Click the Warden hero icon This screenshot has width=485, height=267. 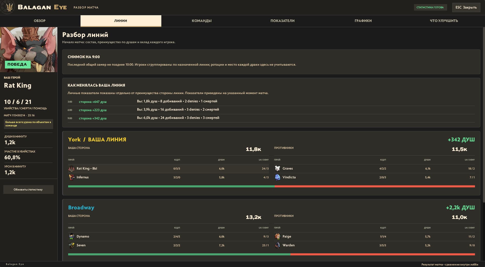point(277,245)
